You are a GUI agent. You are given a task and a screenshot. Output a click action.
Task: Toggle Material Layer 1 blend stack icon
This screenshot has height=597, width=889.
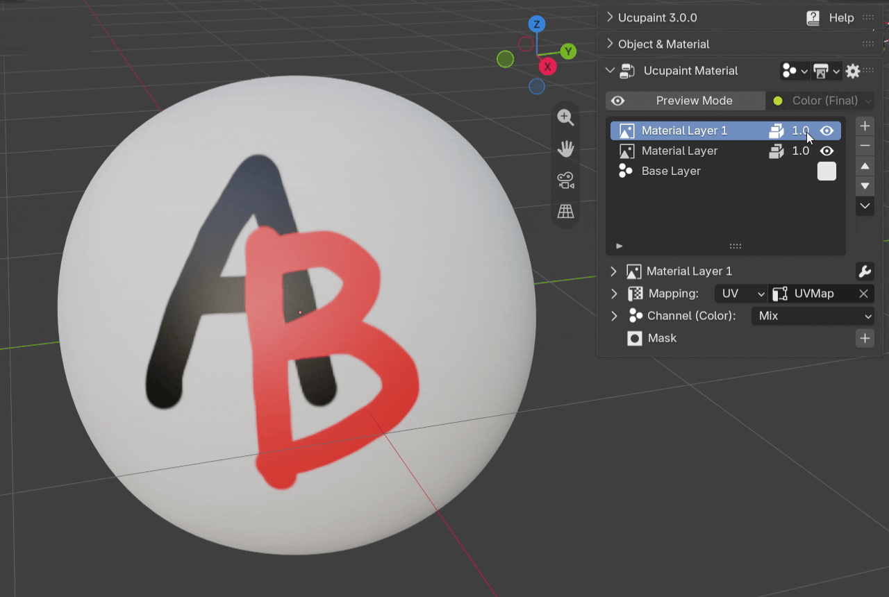pyautogui.click(x=776, y=131)
